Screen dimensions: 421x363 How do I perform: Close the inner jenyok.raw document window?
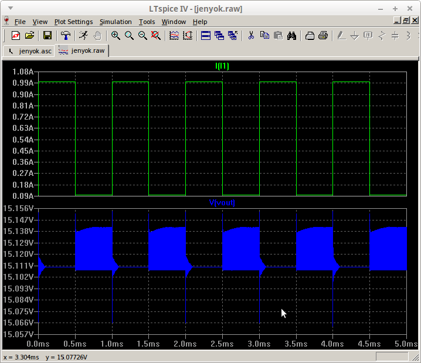(415, 21)
